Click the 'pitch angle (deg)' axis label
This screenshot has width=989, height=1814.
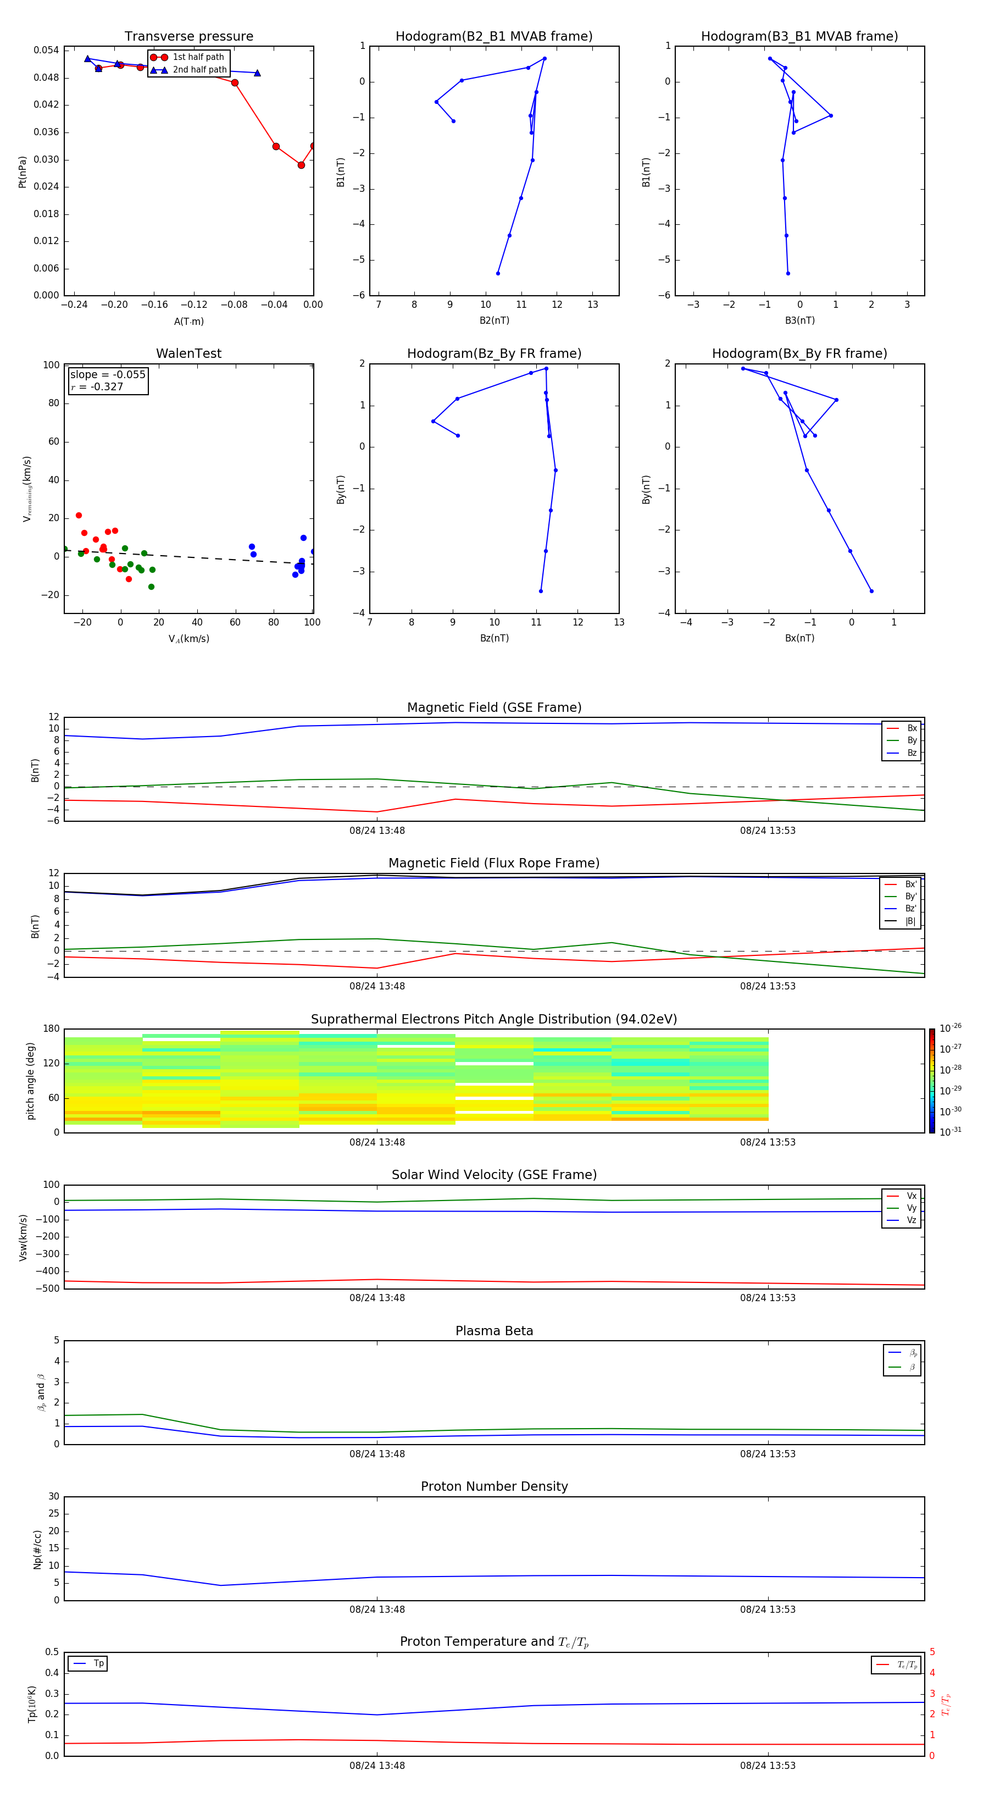[30, 1081]
